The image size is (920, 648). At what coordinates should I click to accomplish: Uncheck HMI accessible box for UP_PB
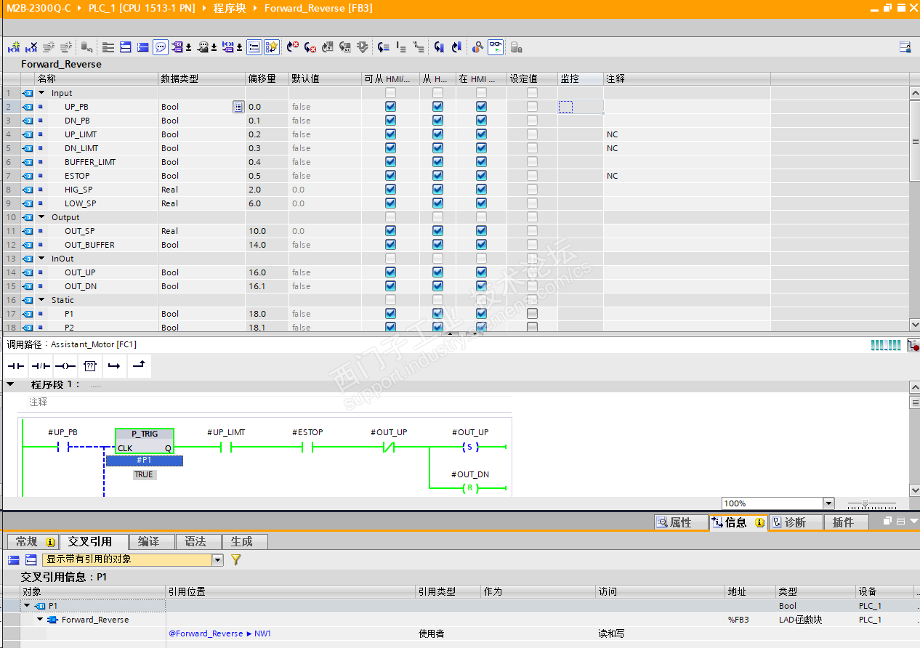pos(390,107)
